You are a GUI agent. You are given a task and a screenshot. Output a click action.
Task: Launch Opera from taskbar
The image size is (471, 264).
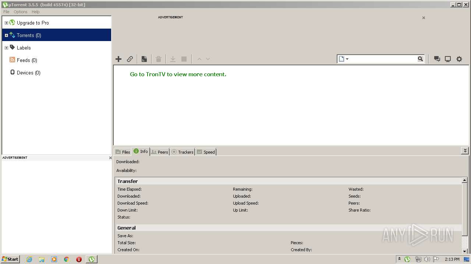pyautogui.click(x=79, y=259)
